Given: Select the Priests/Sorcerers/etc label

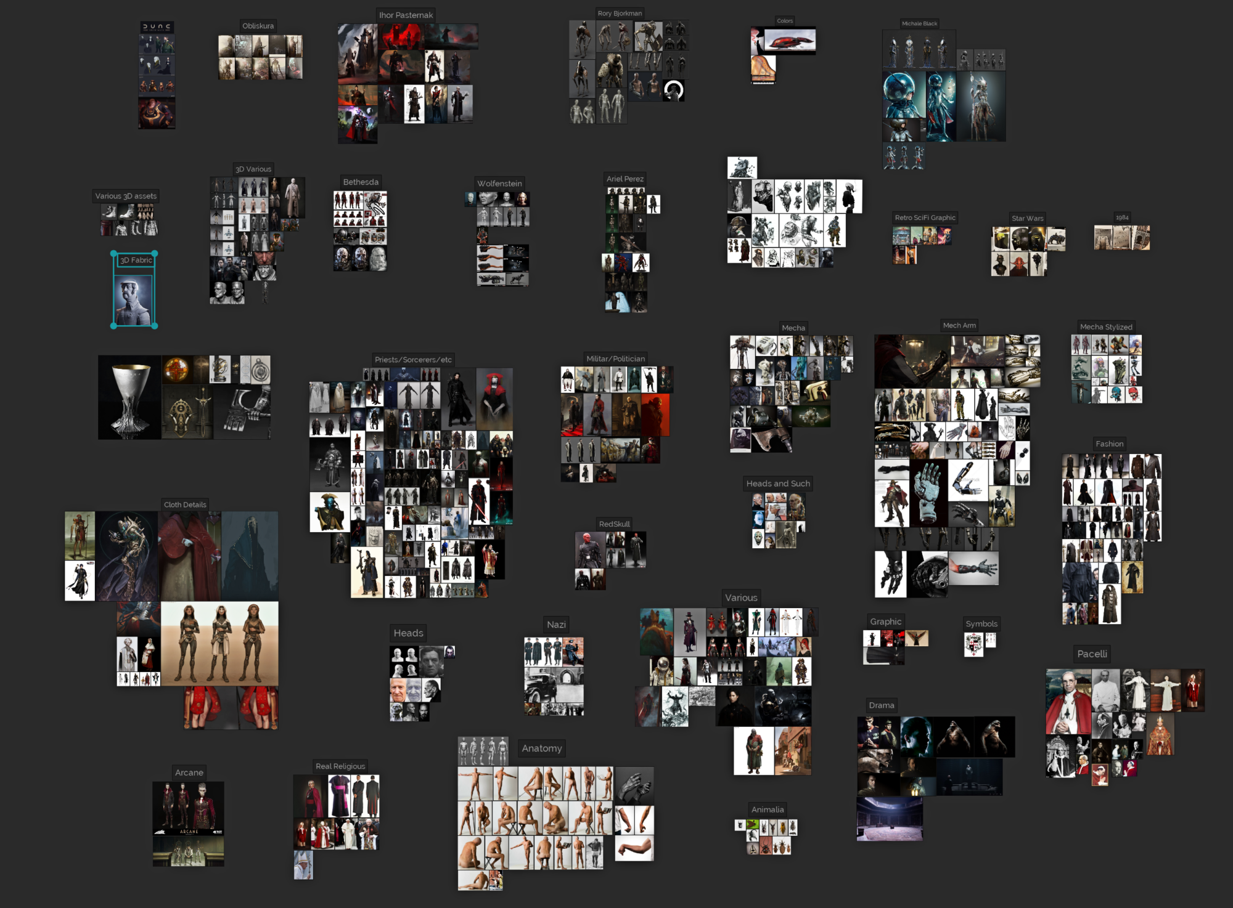Looking at the screenshot, I should click(x=413, y=360).
